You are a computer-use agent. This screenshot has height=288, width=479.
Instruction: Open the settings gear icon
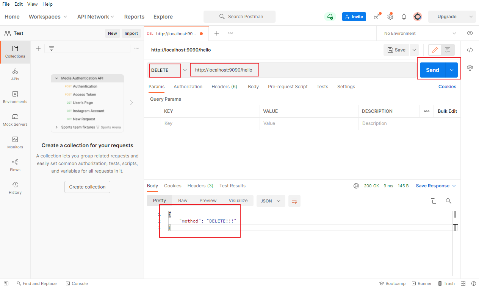[390, 17]
